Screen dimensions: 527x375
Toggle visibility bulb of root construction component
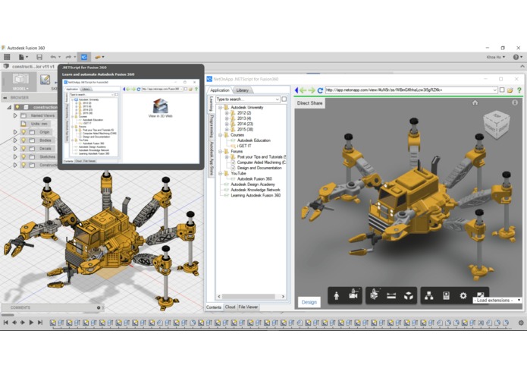(17, 107)
